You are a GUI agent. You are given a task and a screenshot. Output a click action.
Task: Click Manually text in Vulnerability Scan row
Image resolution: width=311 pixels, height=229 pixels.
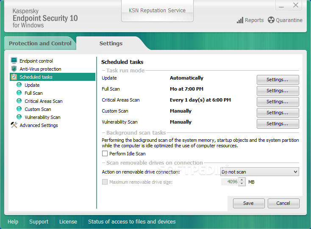tap(180, 122)
